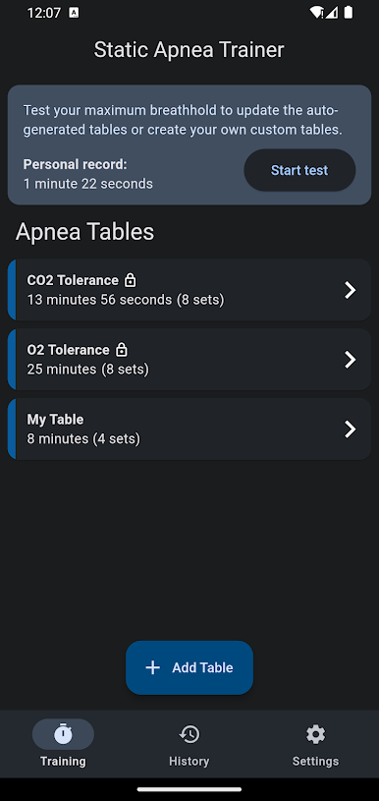Tap the lock icon beside O2 Tolerance

click(122, 350)
